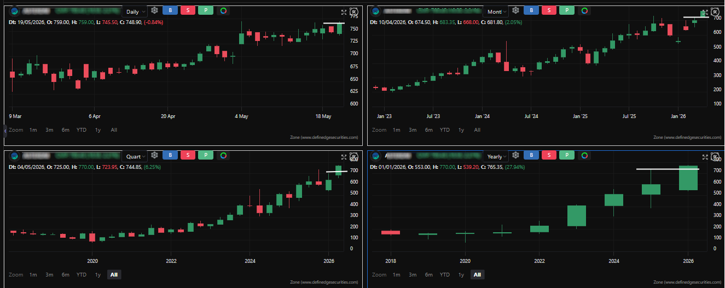The height and width of the screenshot is (288, 725).
Task: Open definedgesecurities.com link under Quarterly chart
Action: [x=324, y=283]
